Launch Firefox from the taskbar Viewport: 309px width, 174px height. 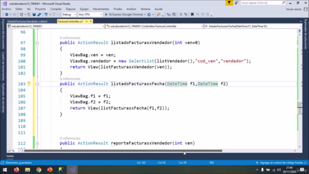pyautogui.click(x=16, y=170)
